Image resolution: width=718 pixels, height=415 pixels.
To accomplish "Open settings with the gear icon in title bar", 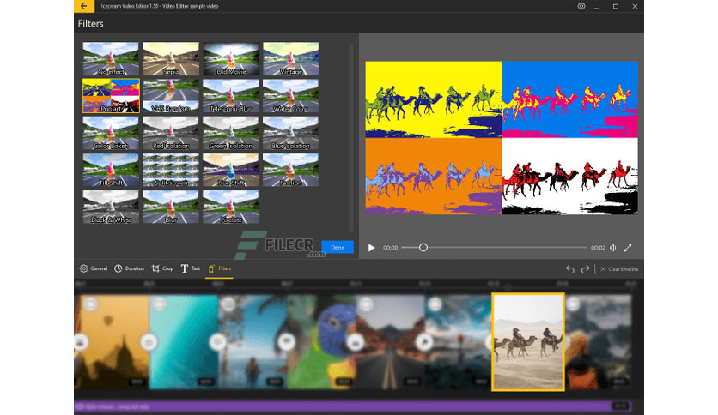I will pyautogui.click(x=581, y=6).
